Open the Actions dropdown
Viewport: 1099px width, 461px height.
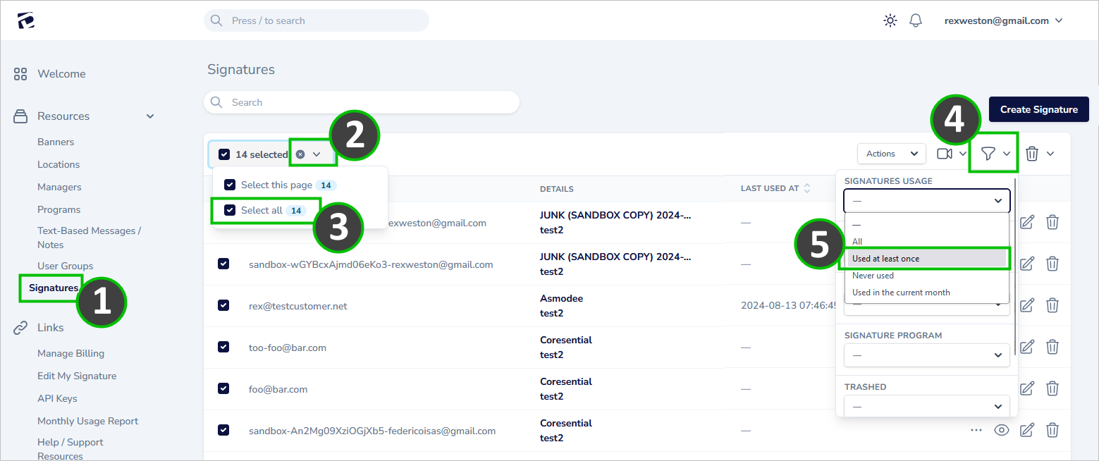click(890, 153)
